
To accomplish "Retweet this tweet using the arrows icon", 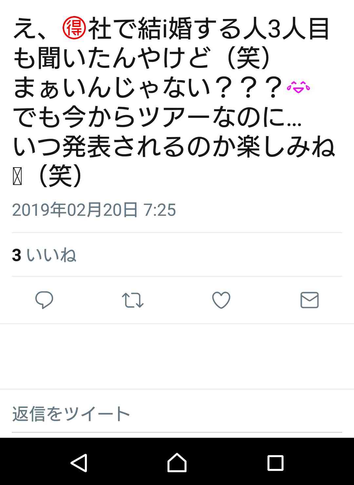I will point(132,300).
